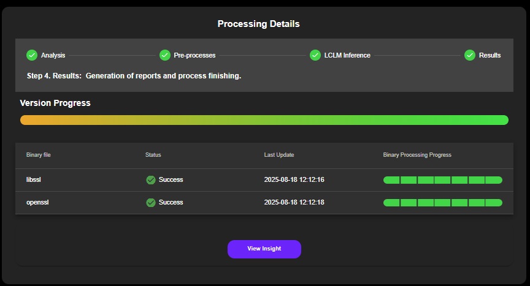Click the libssl binary processing progress bar
The height and width of the screenshot is (286, 530).
pyautogui.click(x=442, y=180)
